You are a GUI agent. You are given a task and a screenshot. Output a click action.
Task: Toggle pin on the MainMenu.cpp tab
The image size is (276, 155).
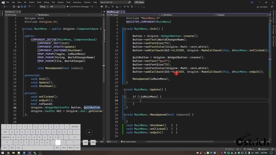pyautogui.click(x=121, y=12)
